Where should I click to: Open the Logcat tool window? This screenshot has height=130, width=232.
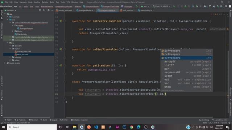coord(53,120)
